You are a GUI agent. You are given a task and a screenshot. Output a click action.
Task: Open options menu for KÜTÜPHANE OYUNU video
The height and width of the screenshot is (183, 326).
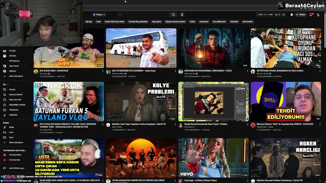click(x=320, y=71)
